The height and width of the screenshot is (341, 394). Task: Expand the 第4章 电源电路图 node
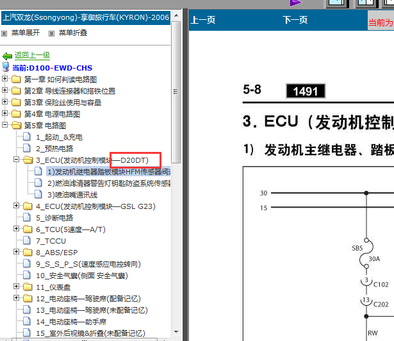coord(4,113)
